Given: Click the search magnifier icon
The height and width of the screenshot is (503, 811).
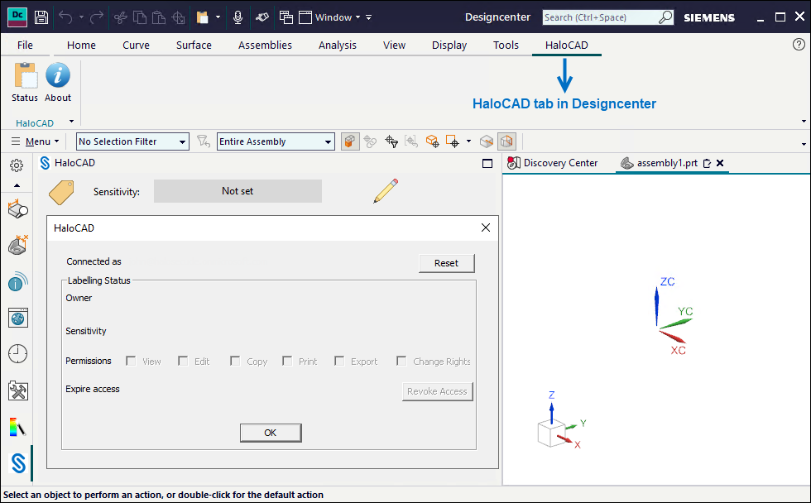Looking at the screenshot, I should pyautogui.click(x=665, y=17).
